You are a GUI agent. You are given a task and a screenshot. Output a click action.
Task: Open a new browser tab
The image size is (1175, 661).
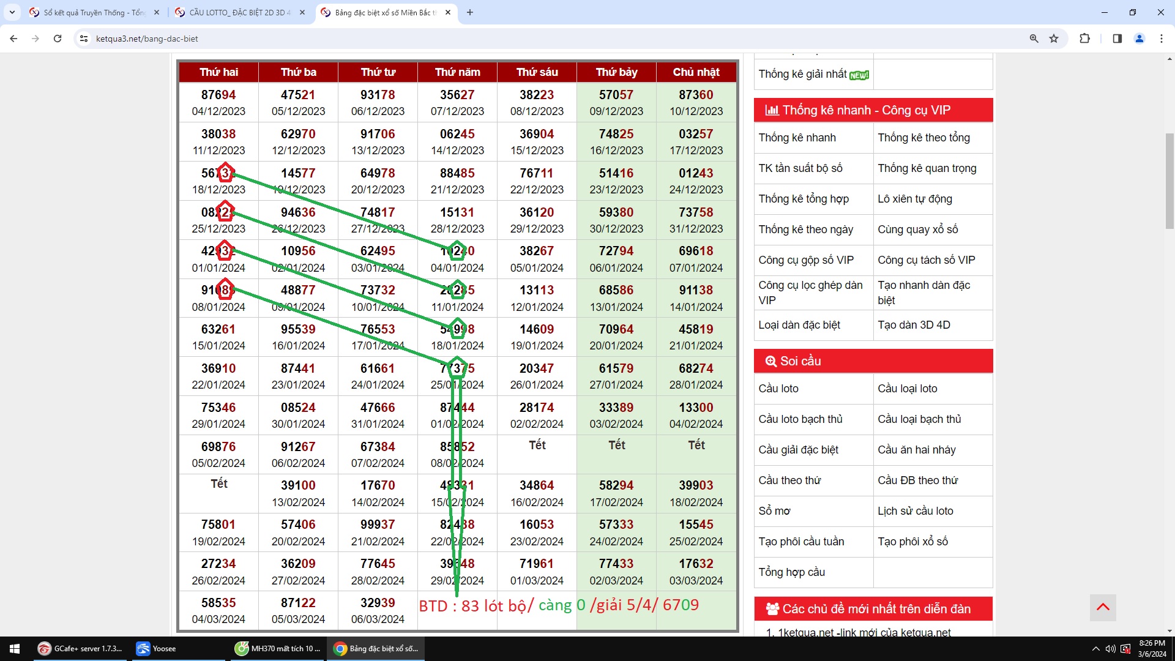tap(470, 12)
